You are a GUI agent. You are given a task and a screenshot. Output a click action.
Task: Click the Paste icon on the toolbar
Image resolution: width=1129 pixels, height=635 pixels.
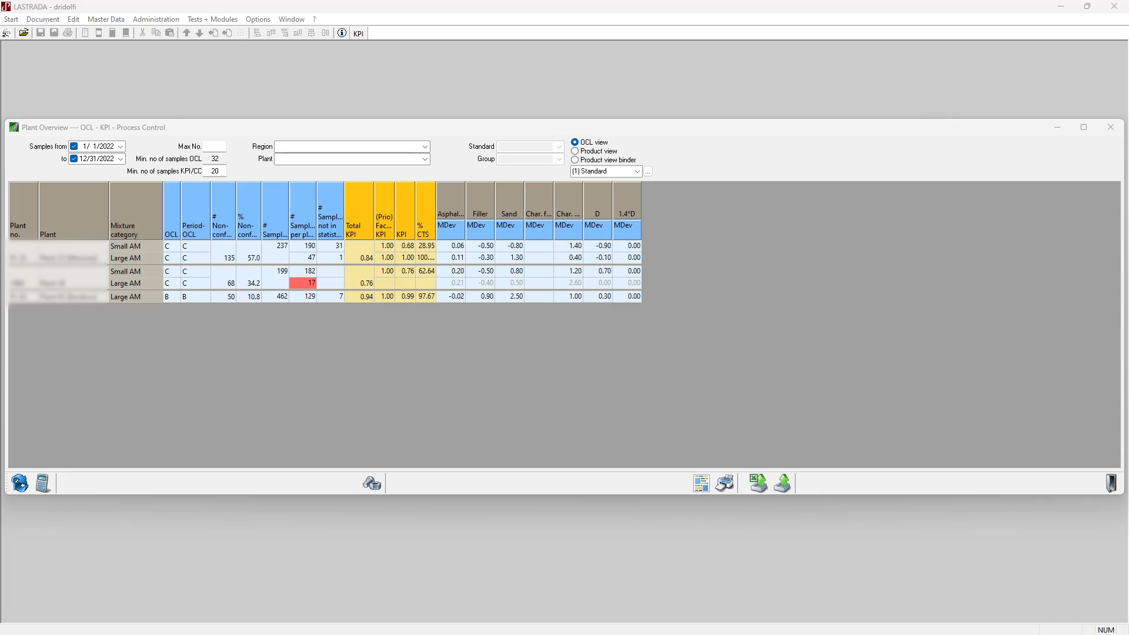(169, 33)
